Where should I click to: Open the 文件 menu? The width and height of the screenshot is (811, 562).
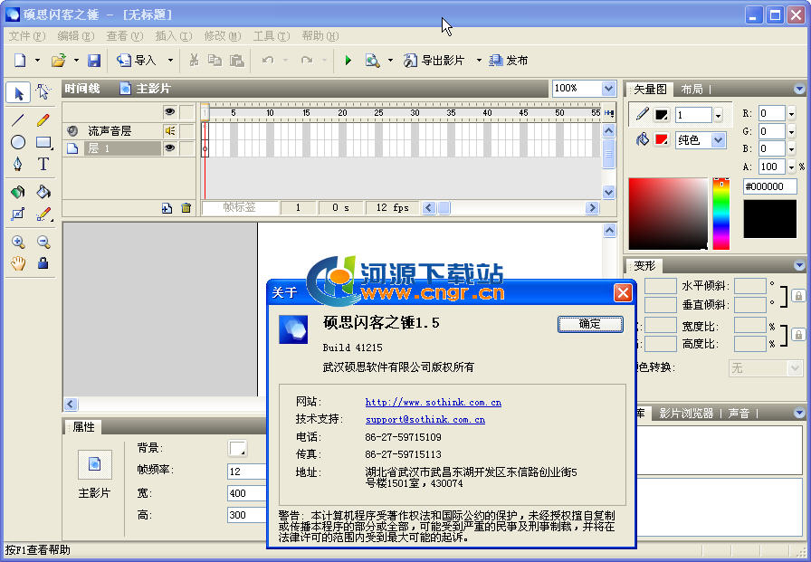26,36
